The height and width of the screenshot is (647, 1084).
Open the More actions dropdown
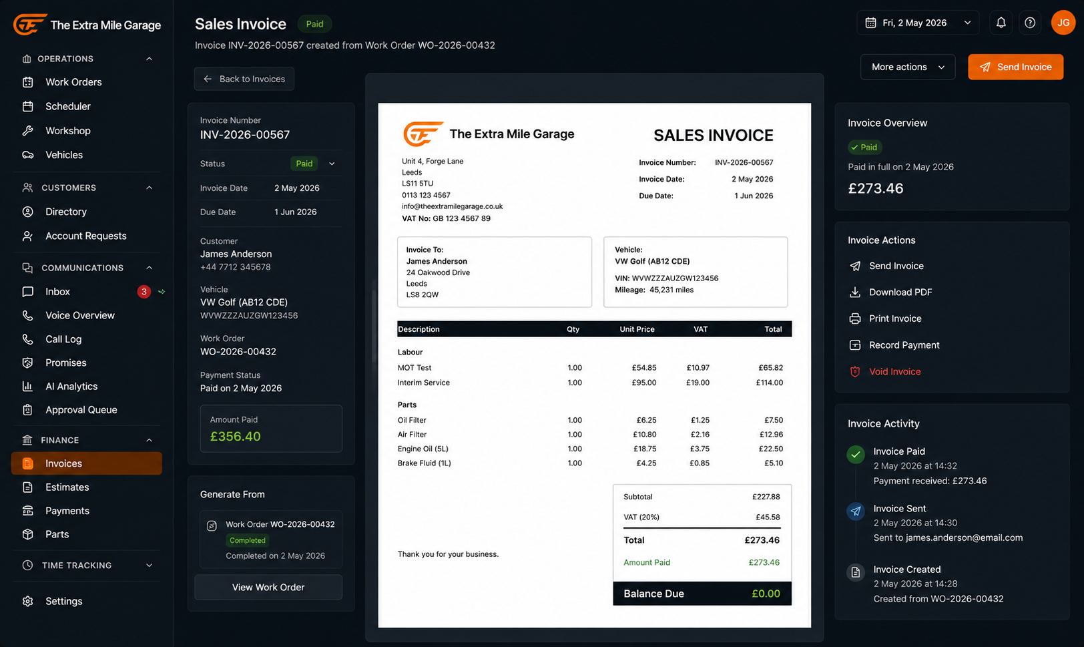click(x=908, y=67)
